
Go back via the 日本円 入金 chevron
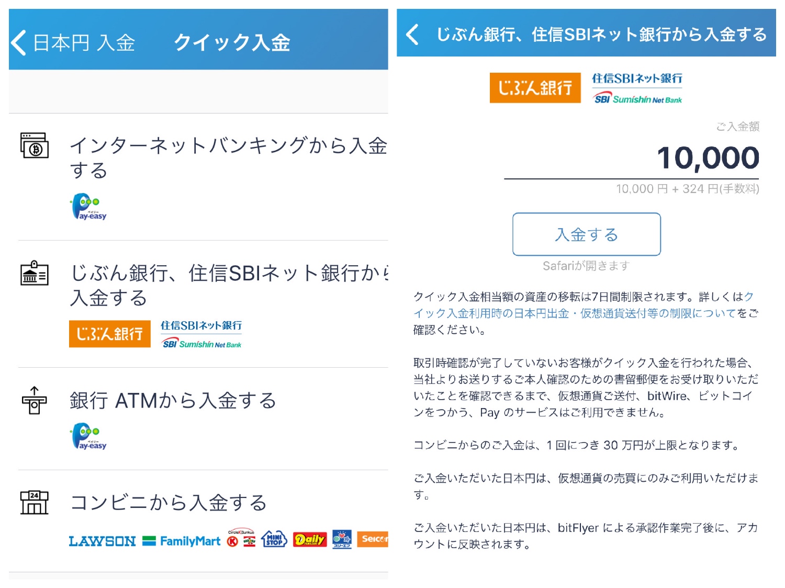(x=18, y=42)
